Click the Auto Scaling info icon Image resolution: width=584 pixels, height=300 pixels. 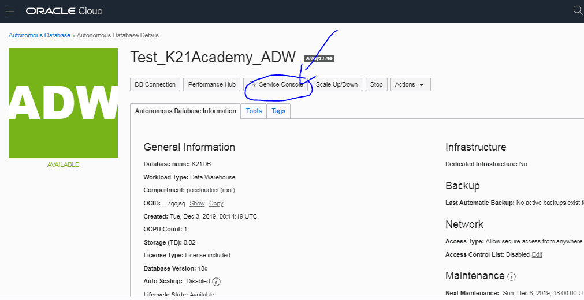tap(217, 282)
